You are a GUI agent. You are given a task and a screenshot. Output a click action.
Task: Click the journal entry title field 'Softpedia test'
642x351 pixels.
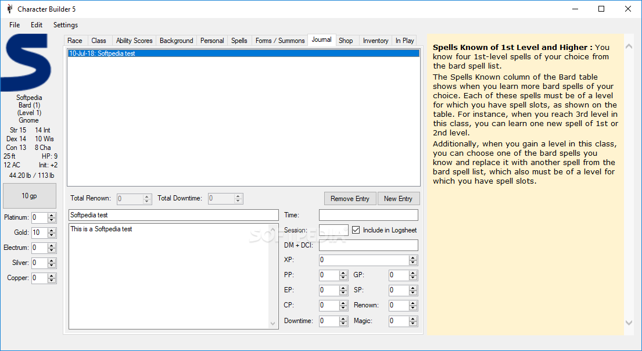[174, 215]
